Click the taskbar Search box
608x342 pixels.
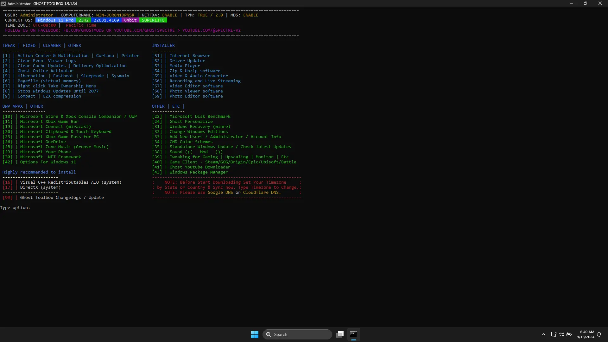tap(297, 334)
